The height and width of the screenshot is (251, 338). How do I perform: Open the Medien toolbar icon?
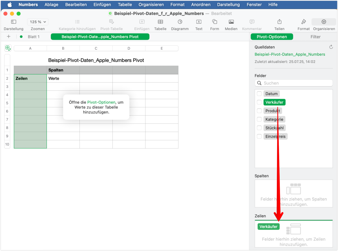pos(231,22)
